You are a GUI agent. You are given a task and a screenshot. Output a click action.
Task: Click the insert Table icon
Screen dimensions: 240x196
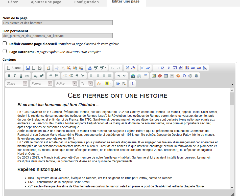166,76
